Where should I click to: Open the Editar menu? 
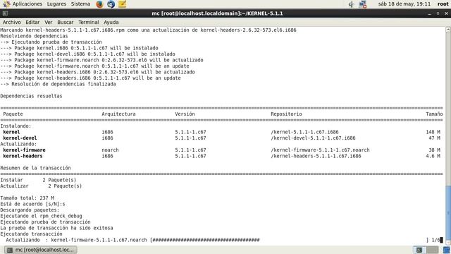click(x=32, y=22)
